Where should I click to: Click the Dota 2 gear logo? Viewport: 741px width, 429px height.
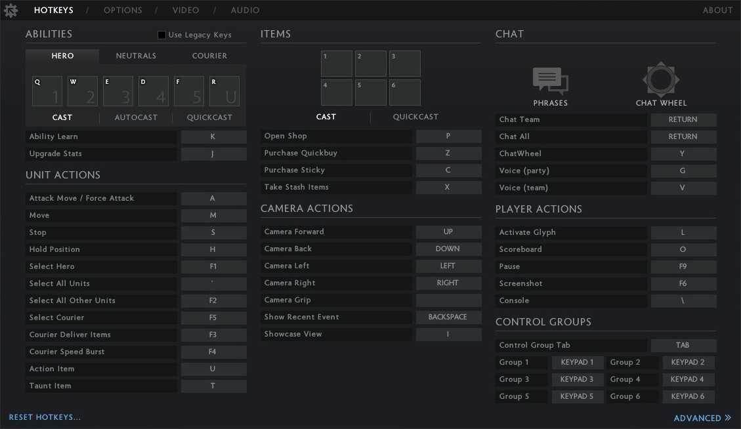pyautogui.click(x=11, y=10)
